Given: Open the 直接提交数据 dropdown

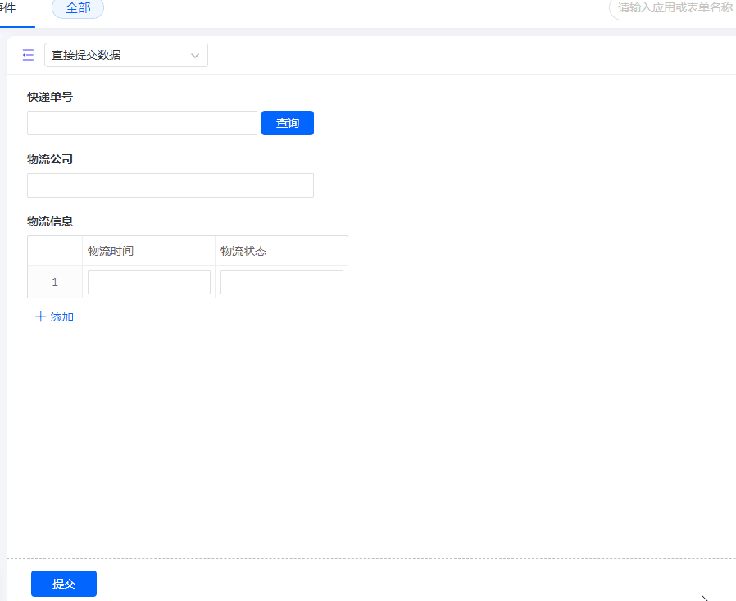Looking at the screenshot, I should 118,55.
